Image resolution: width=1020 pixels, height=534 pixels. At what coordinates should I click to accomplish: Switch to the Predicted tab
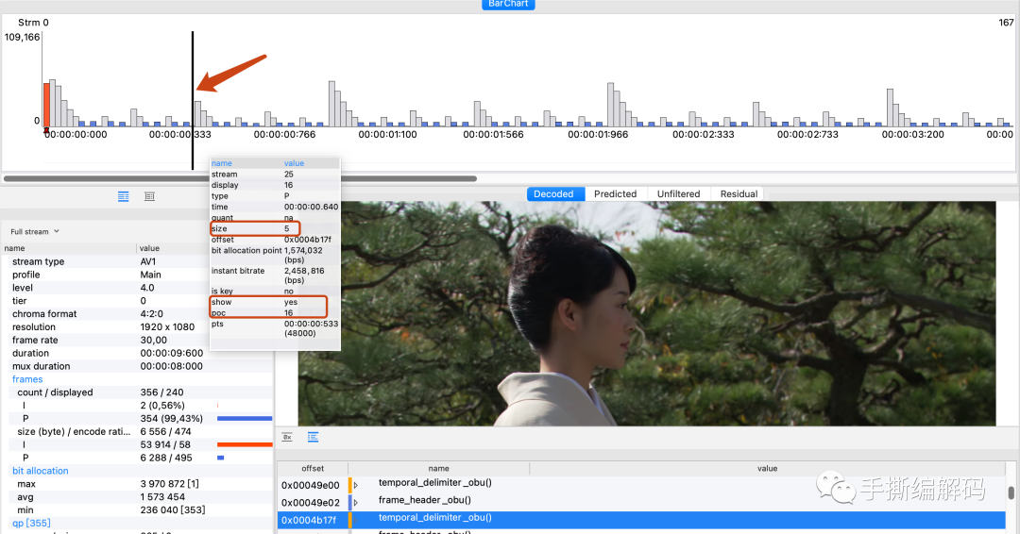pos(615,193)
